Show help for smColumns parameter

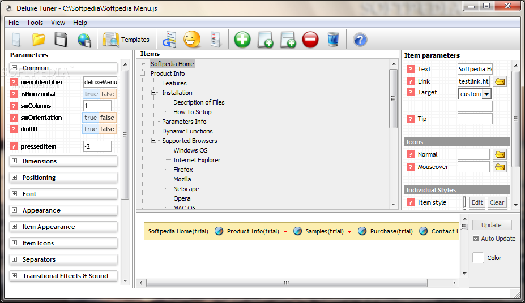[14, 106]
